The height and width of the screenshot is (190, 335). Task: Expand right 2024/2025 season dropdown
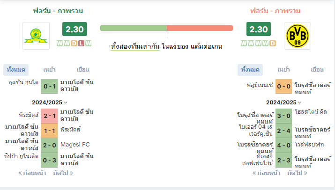point(284,102)
